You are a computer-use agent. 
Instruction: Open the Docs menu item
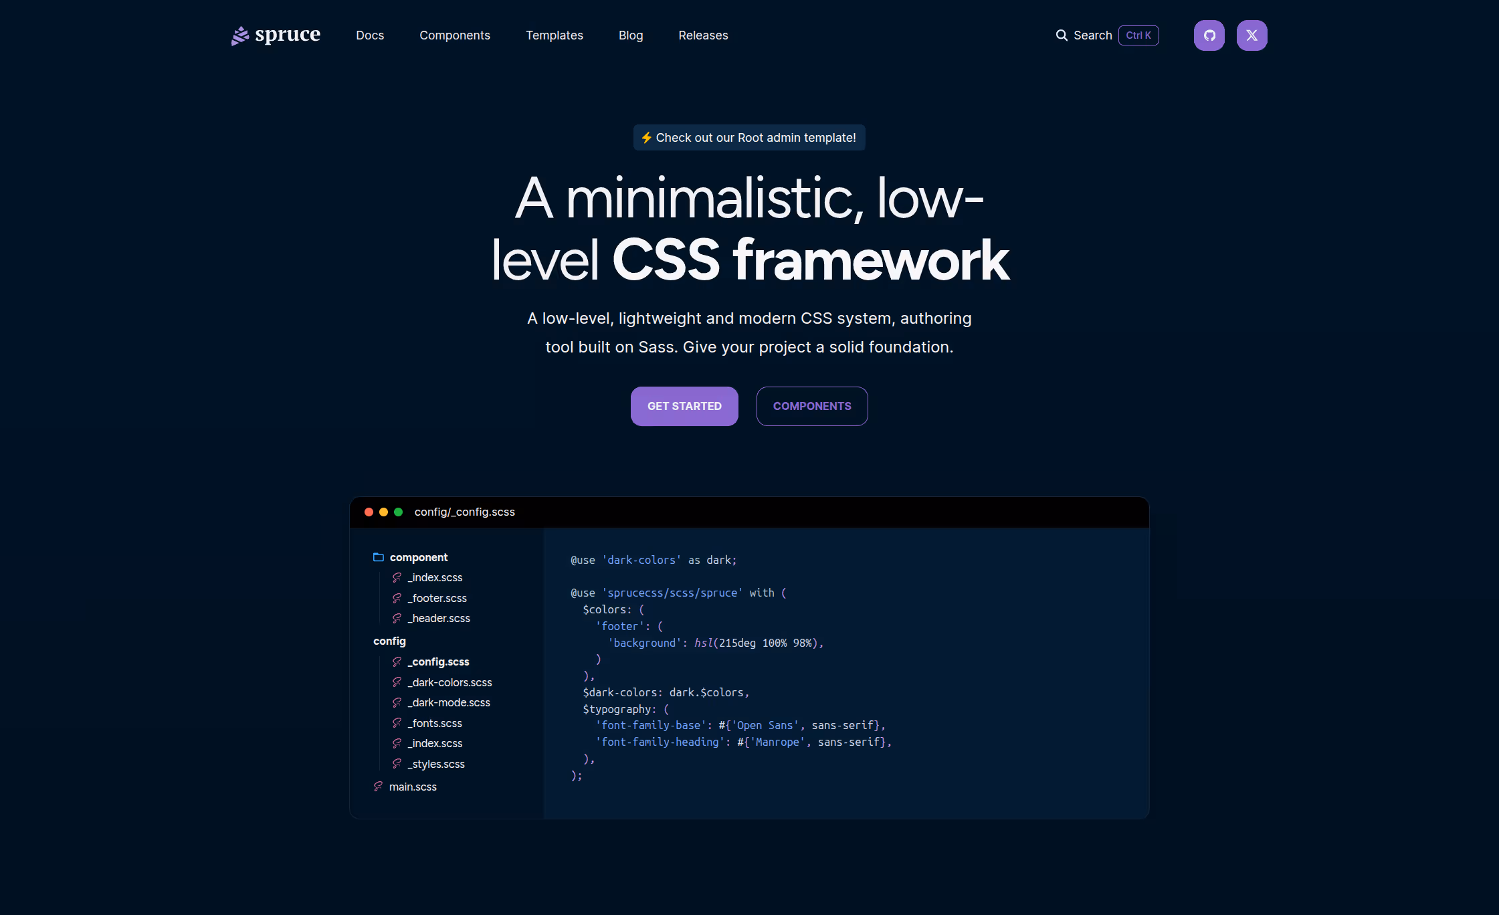click(370, 35)
